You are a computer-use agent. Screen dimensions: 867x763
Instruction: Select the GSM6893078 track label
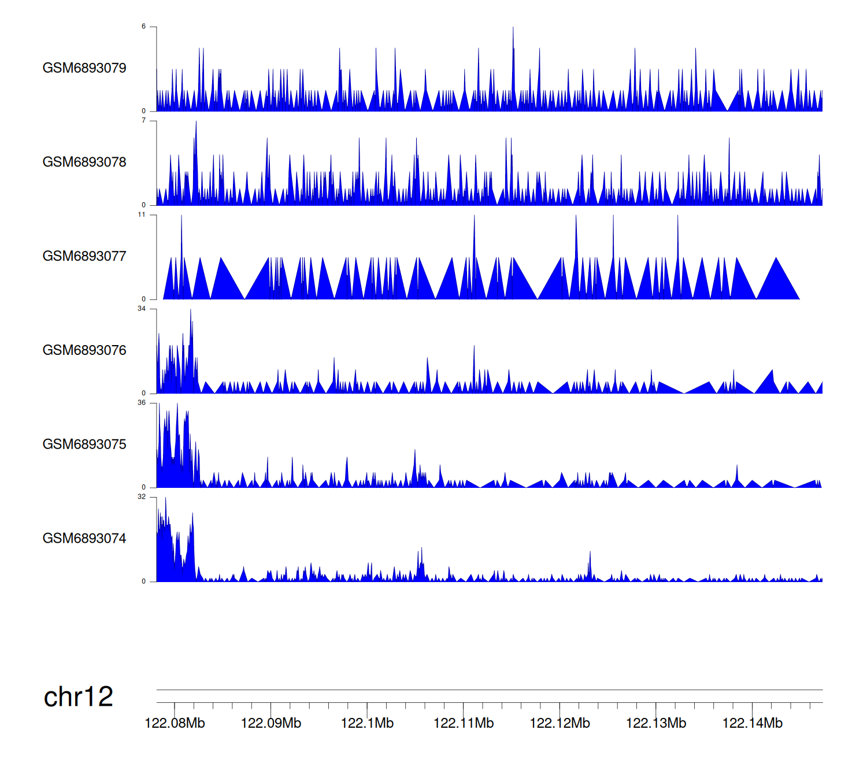point(84,162)
